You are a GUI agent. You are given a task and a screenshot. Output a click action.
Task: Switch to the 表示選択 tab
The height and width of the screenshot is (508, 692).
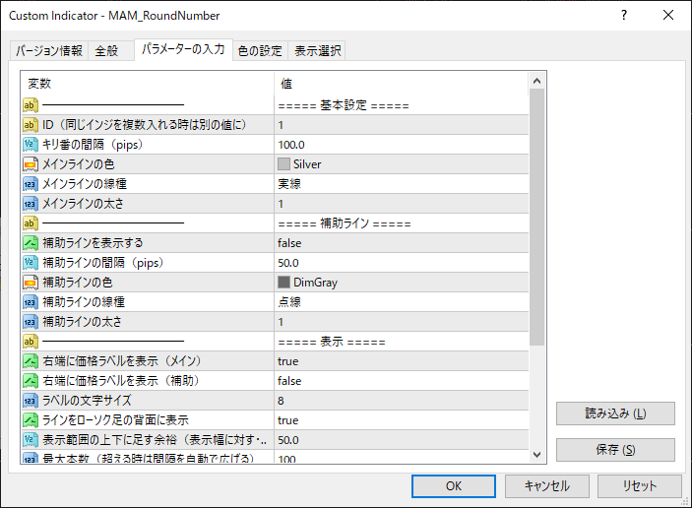tap(317, 51)
